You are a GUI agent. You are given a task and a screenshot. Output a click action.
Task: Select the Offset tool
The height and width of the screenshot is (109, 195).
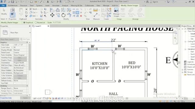pos(58,10)
